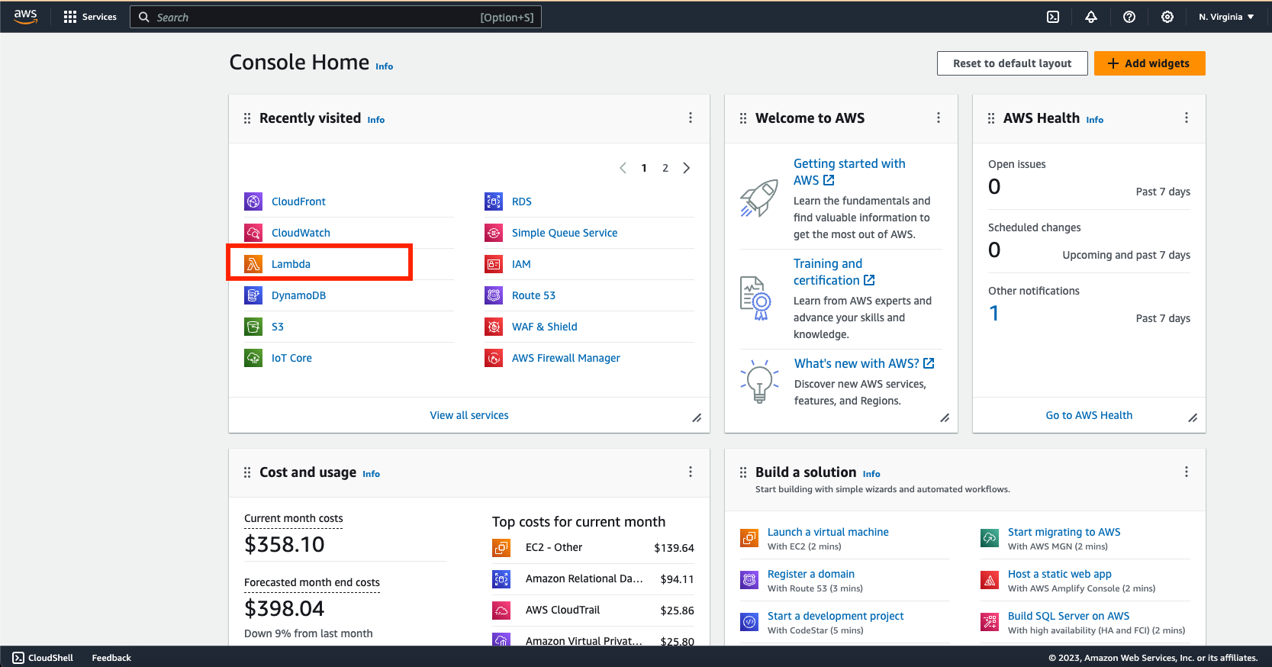
Task: Open the settings gear in the top bar
Action: coord(1167,17)
